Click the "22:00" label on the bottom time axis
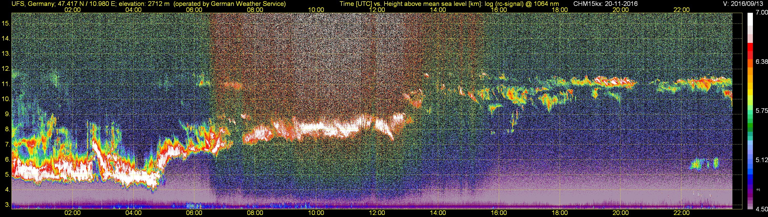 [681, 213]
